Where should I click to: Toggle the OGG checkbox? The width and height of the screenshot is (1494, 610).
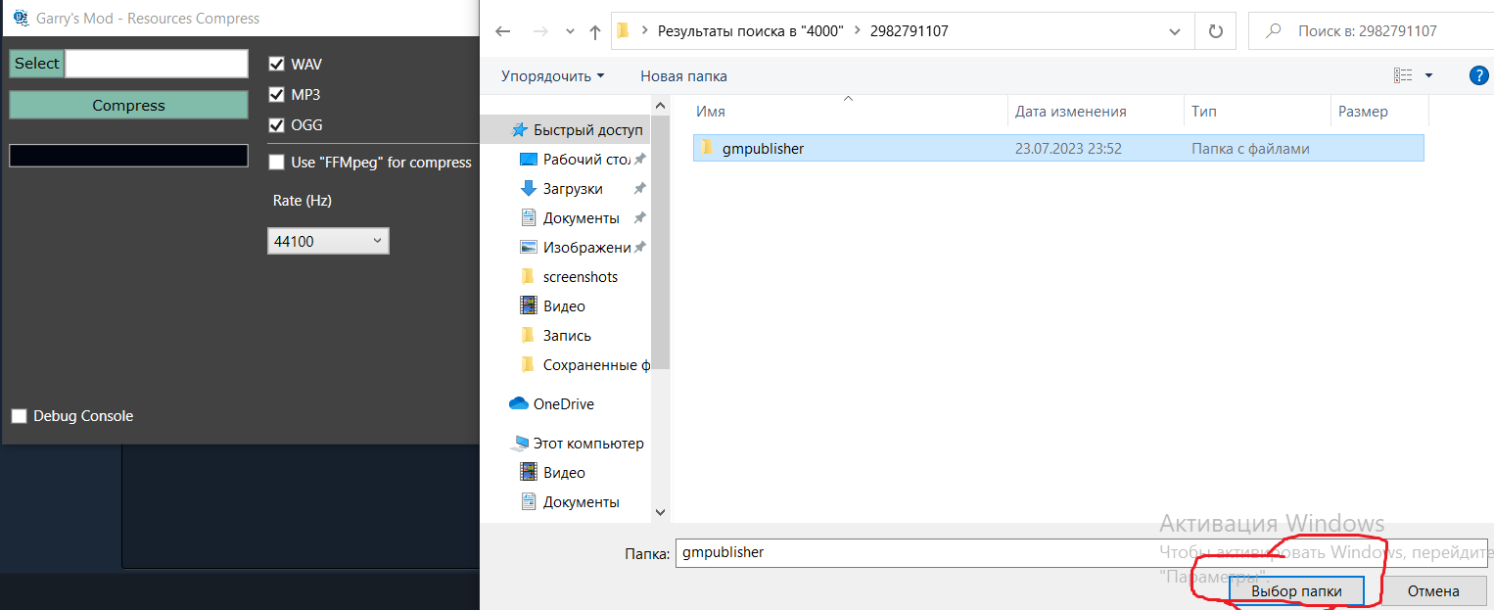tap(276, 125)
